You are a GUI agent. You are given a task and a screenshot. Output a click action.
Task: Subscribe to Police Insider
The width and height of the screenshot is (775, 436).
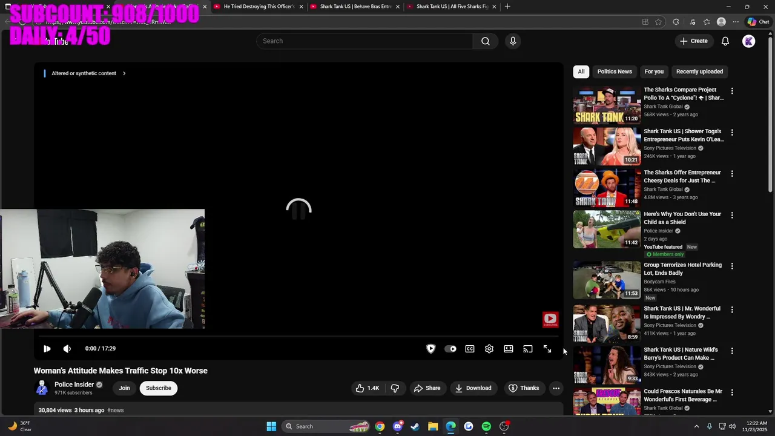(x=158, y=388)
